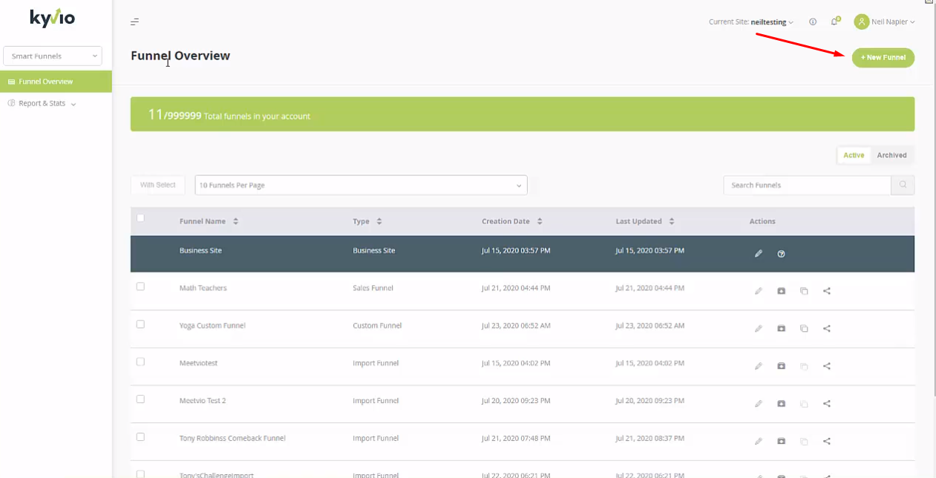This screenshot has width=936, height=478.
Task: Edit the Math Teachers funnel
Action: 759,291
